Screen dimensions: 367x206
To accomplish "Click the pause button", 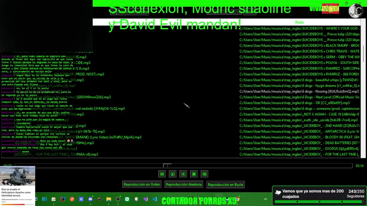I will click(x=183, y=174).
